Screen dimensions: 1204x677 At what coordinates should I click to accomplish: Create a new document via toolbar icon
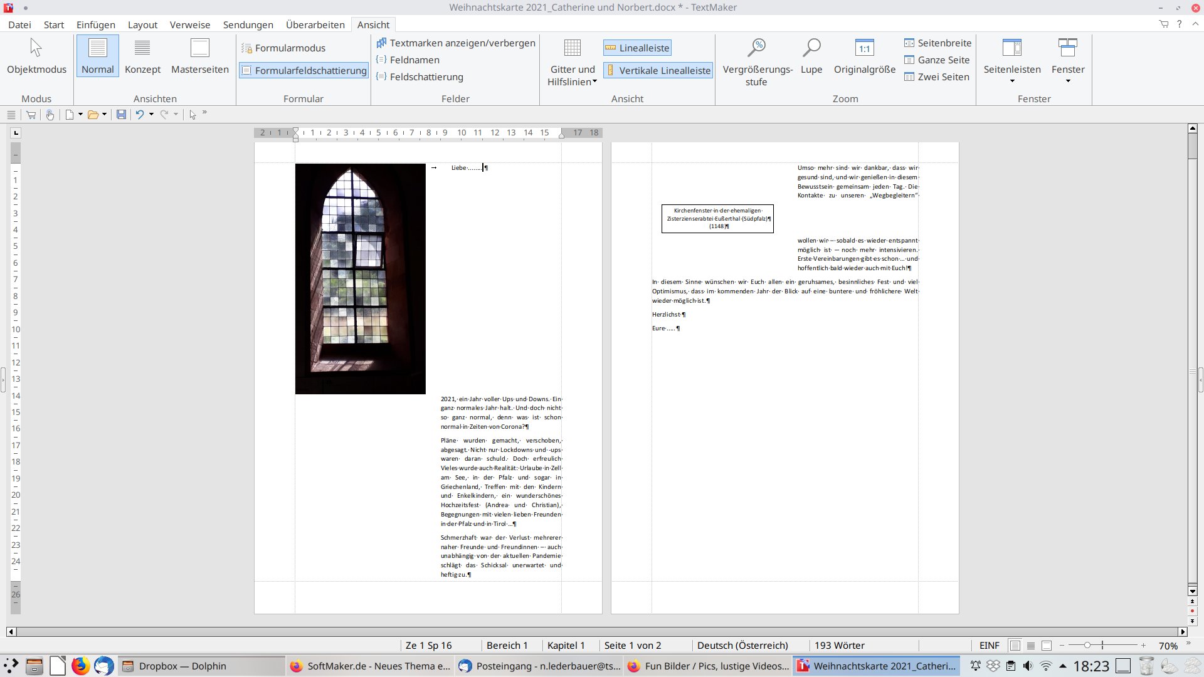pos(70,115)
